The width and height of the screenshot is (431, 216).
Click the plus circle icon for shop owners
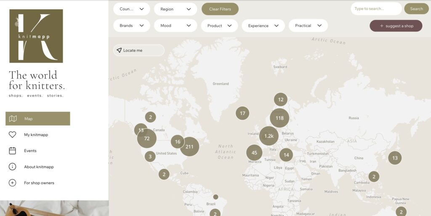click(12, 183)
